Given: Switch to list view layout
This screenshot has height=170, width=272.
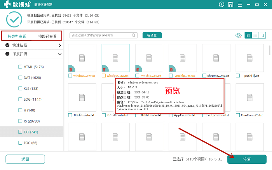Looking at the screenshot, I should click(x=255, y=35).
